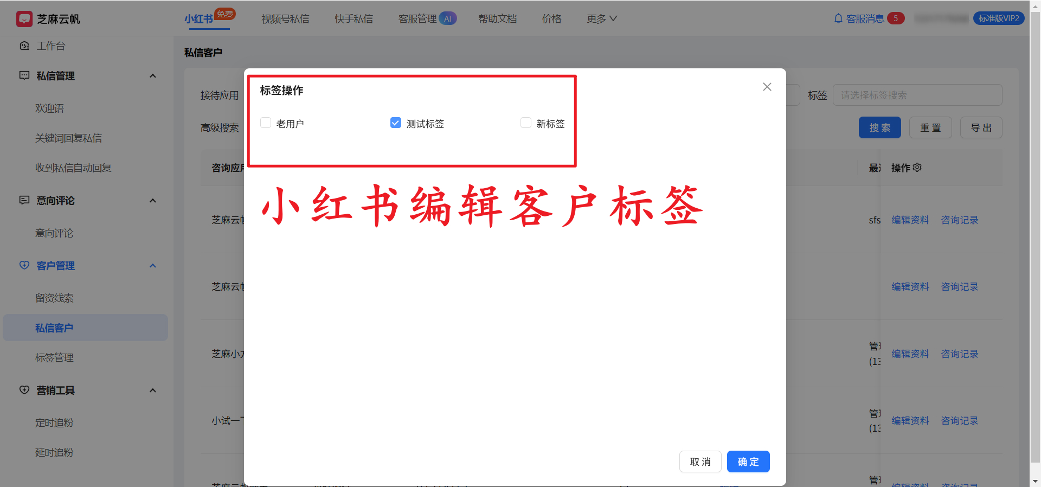Collapse the 客户管理 section chevron
Image resolution: width=1041 pixels, height=487 pixels.
[153, 266]
